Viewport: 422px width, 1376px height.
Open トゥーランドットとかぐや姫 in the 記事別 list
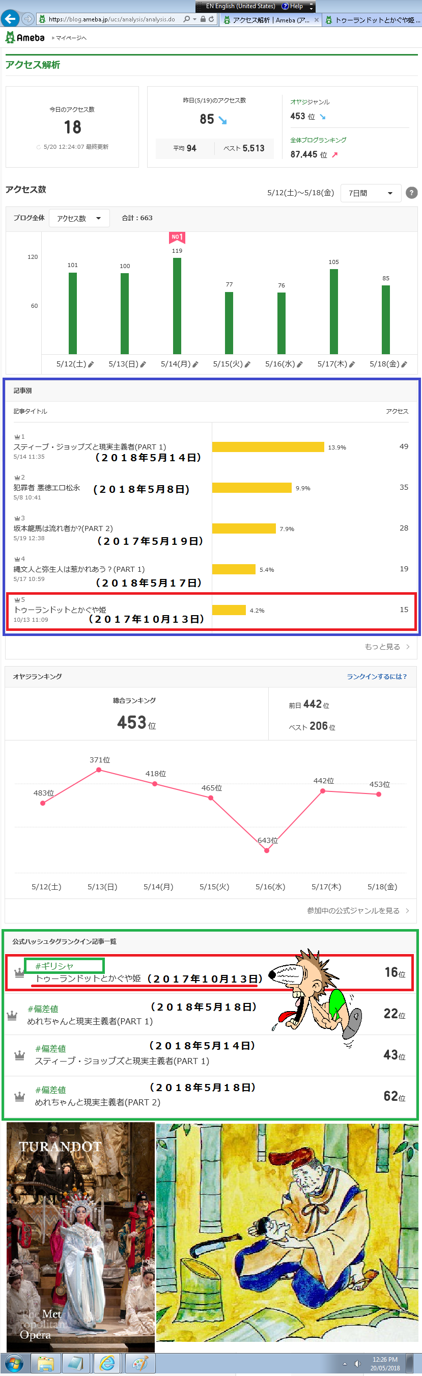tap(60, 610)
